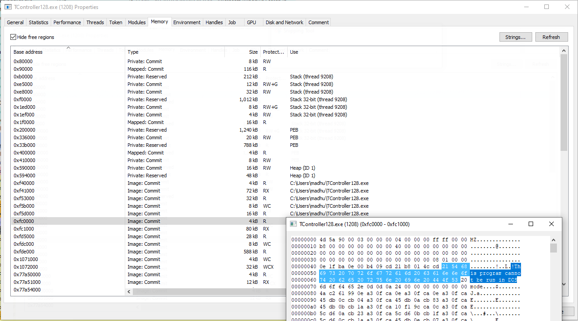This screenshot has width=578, height=321.
Task: Click the hex viewer window's title bar icon
Action: click(x=293, y=224)
